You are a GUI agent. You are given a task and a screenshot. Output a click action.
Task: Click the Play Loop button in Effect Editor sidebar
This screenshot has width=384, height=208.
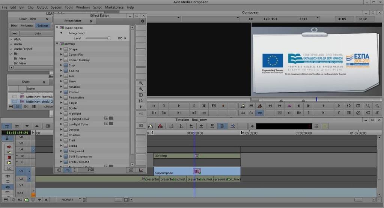(141, 101)
